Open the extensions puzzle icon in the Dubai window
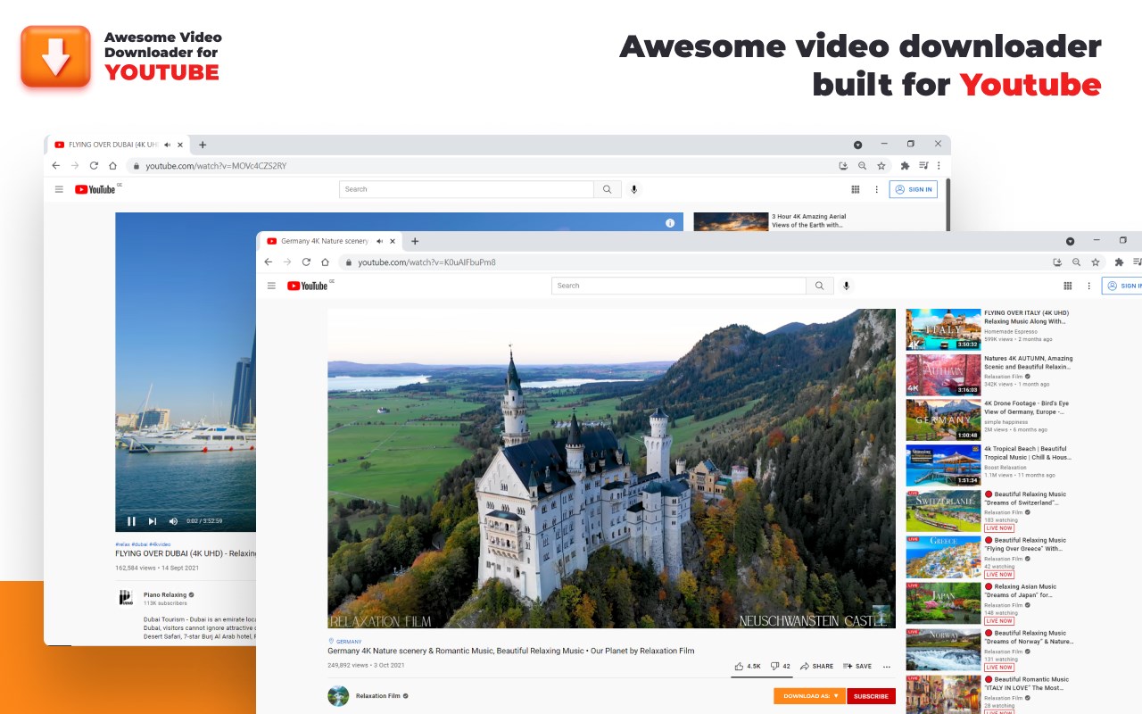Screen dimensions: 1142x714 click(905, 166)
